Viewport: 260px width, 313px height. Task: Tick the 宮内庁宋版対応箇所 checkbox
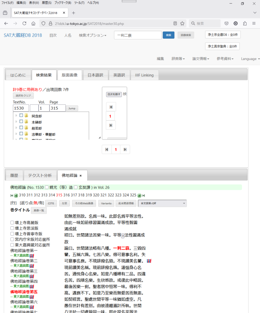[x=12, y=239]
